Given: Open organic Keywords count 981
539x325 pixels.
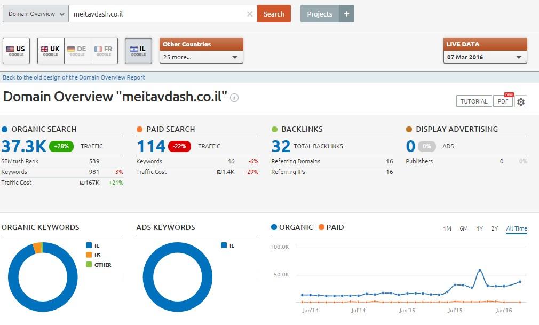Looking at the screenshot, I should point(94,172).
